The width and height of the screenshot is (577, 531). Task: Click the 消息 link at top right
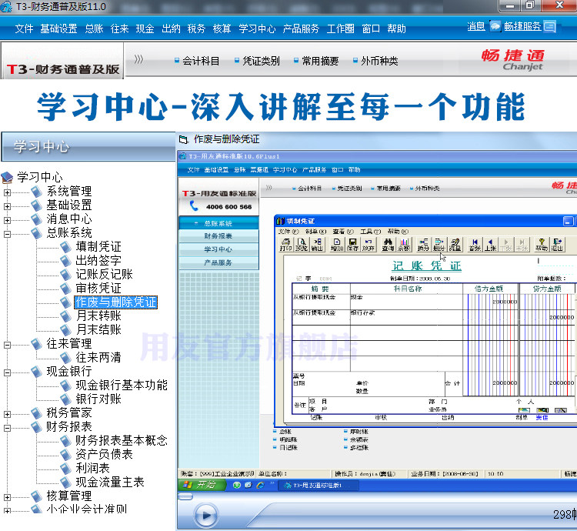(x=476, y=26)
